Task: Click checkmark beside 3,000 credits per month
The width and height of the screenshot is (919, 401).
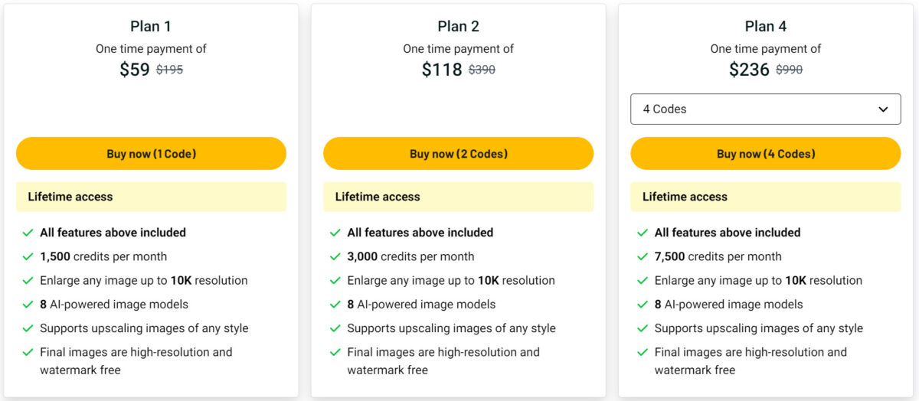Action: tap(335, 256)
